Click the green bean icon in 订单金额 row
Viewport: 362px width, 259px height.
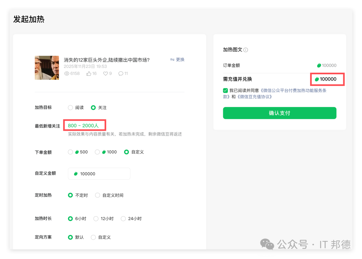[x=319, y=66]
